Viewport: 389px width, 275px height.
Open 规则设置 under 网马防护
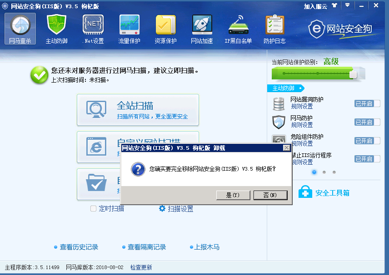pyautogui.click(x=302, y=125)
